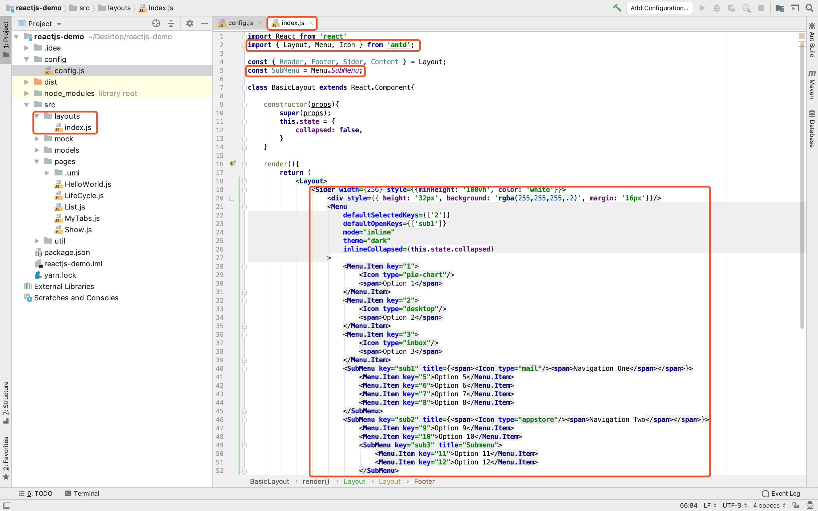Viewport: 818px width, 511px height.
Task: Collapse the config folder
Action: coord(26,59)
